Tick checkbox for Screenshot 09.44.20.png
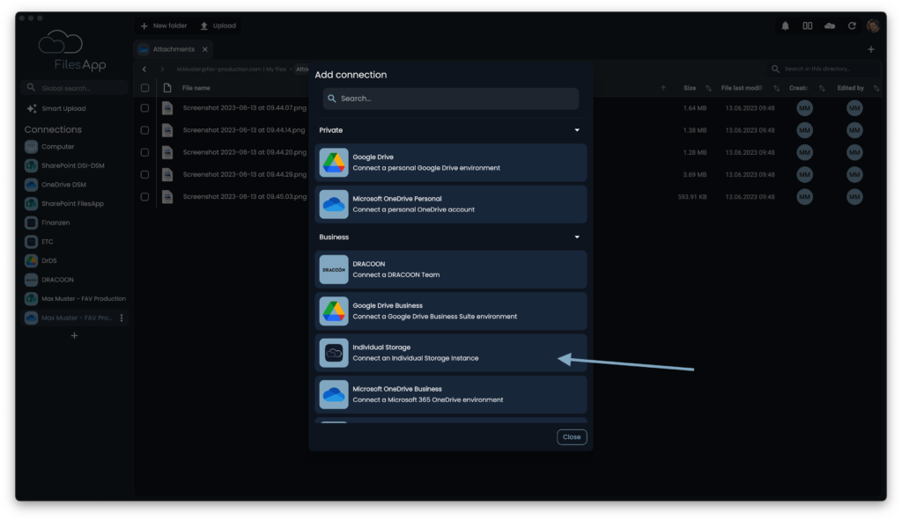Image resolution: width=902 pixels, height=520 pixels. tap(145, 152)
